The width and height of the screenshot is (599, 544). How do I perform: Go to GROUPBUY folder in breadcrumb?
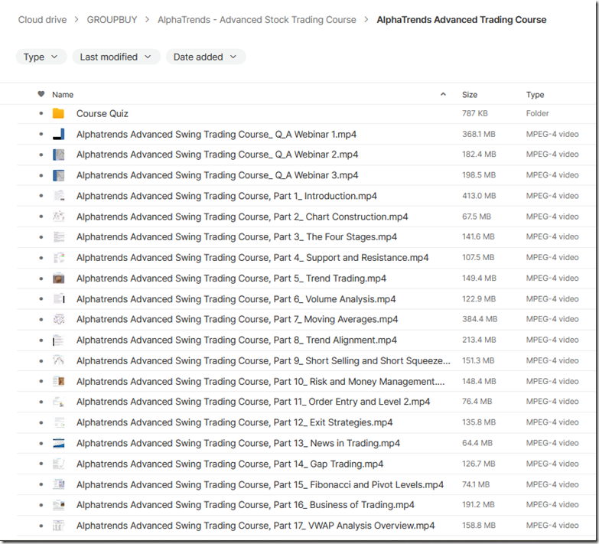[112, 19]
